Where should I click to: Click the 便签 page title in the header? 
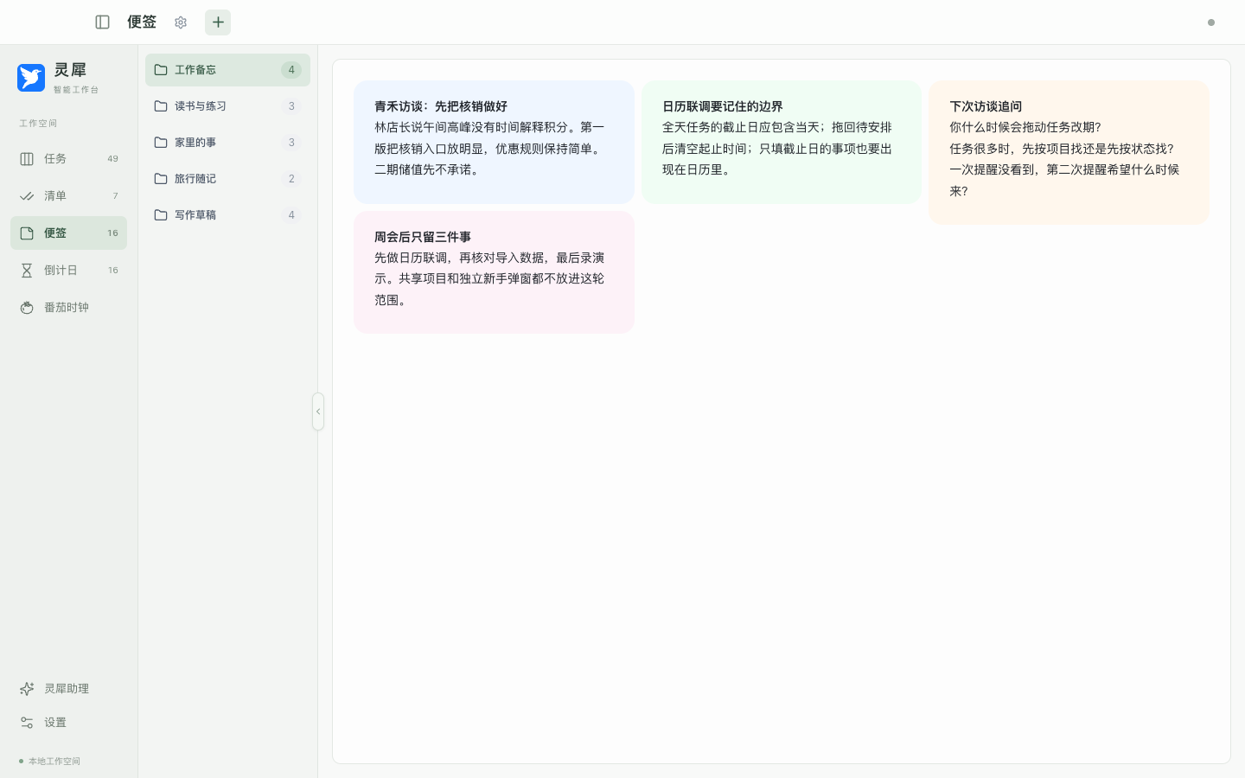pyautogui.click(x=142, y=22)
